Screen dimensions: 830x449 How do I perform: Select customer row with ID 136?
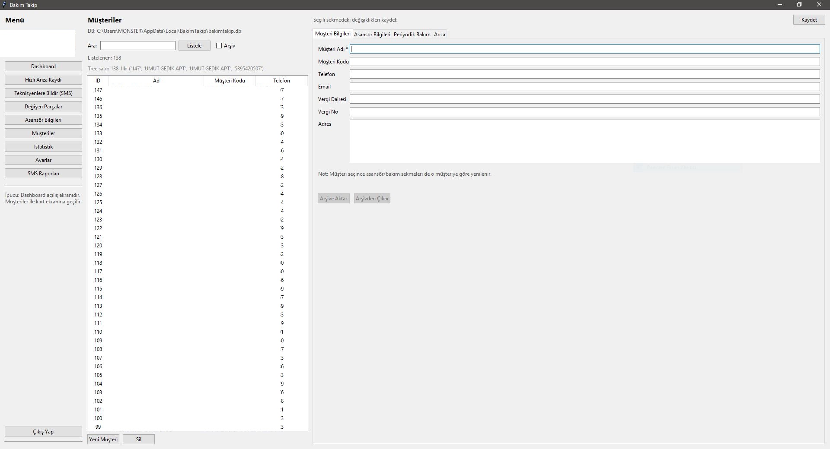click(x=173, y=108)
